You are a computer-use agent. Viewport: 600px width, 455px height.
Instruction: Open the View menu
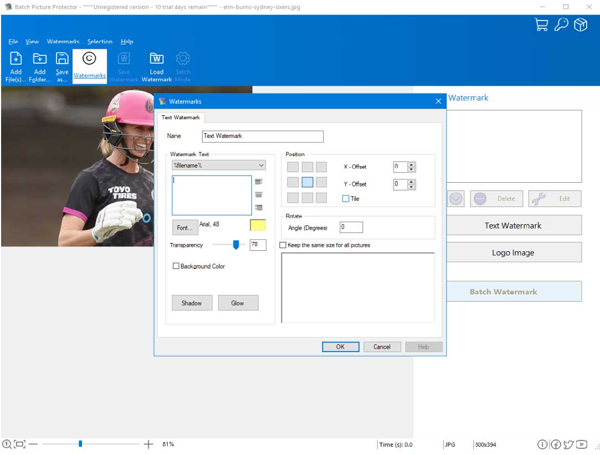[x=32, y=42]
